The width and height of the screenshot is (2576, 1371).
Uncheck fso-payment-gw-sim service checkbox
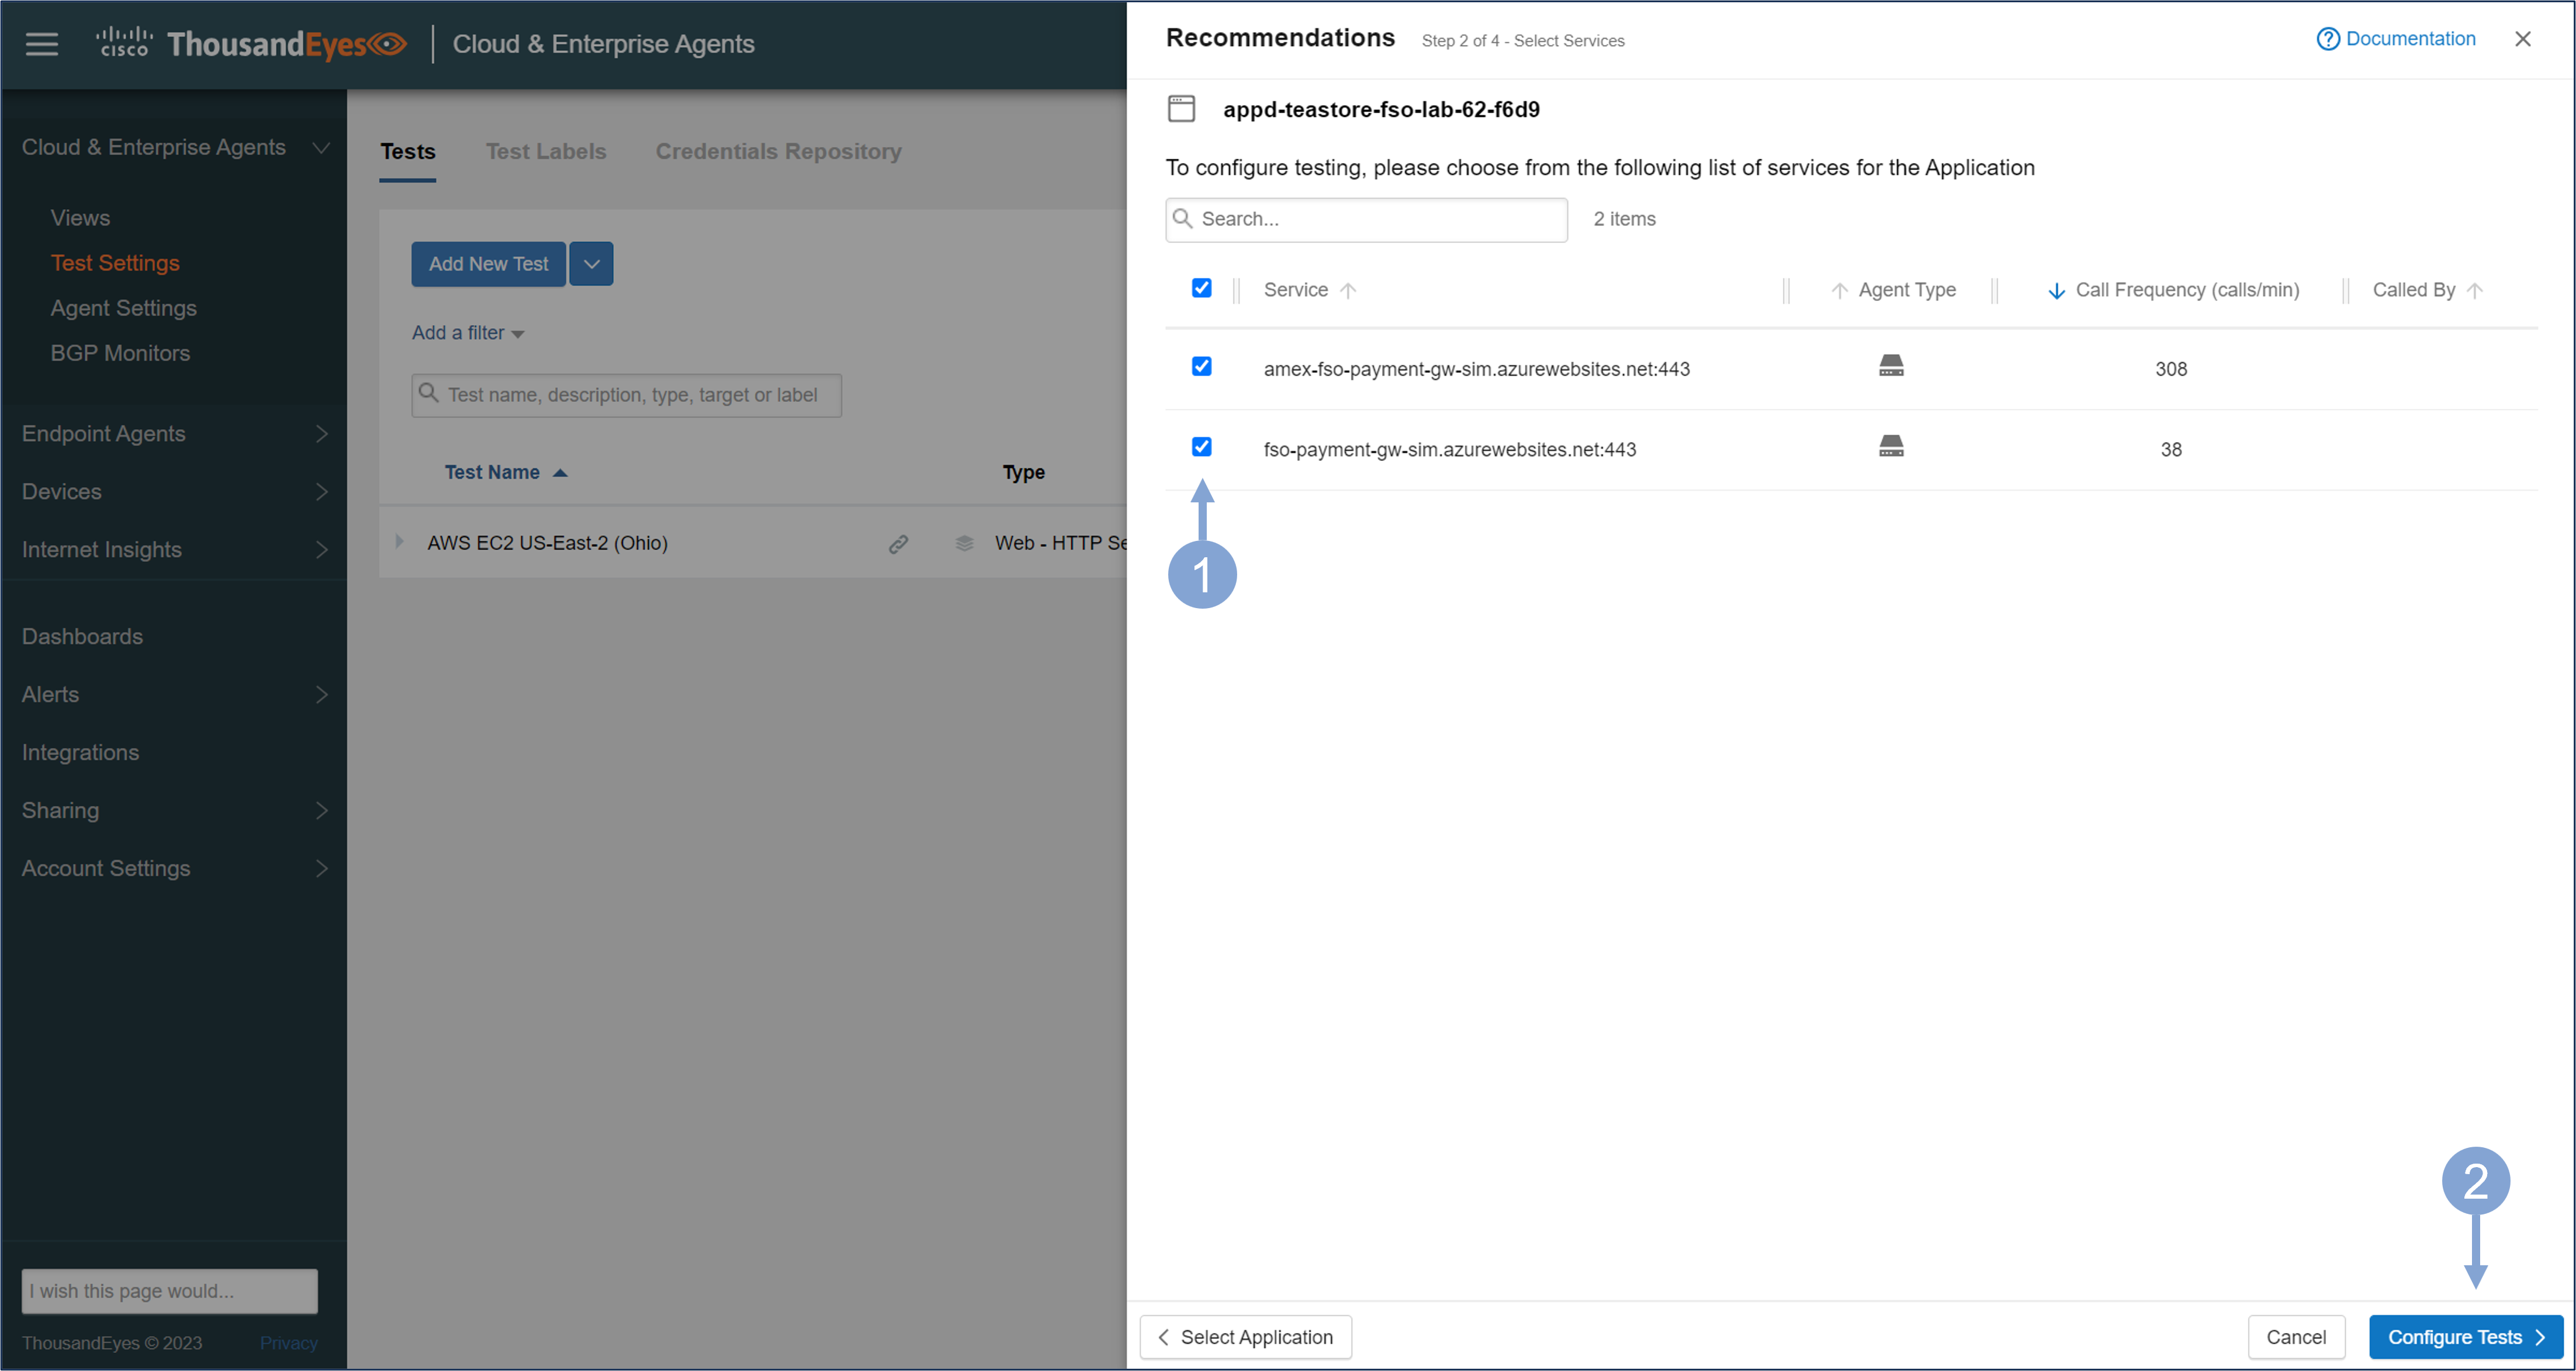click(x=1201, y=447)
